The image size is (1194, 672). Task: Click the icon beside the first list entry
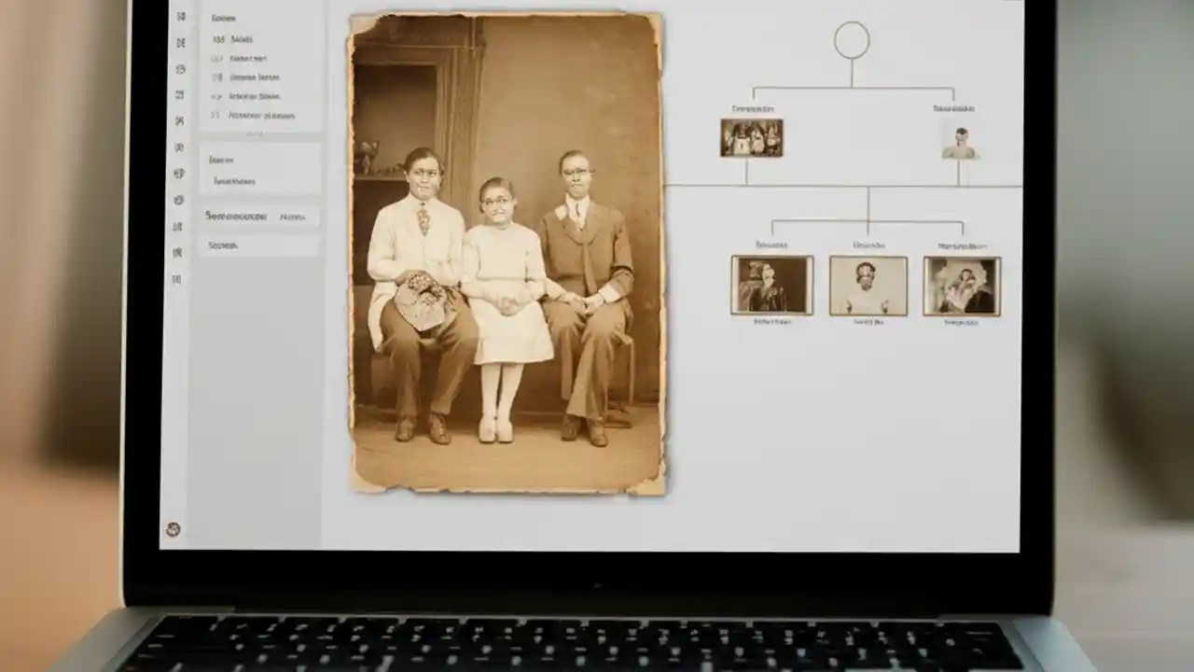pyautogui.click(x=216, y=39)
